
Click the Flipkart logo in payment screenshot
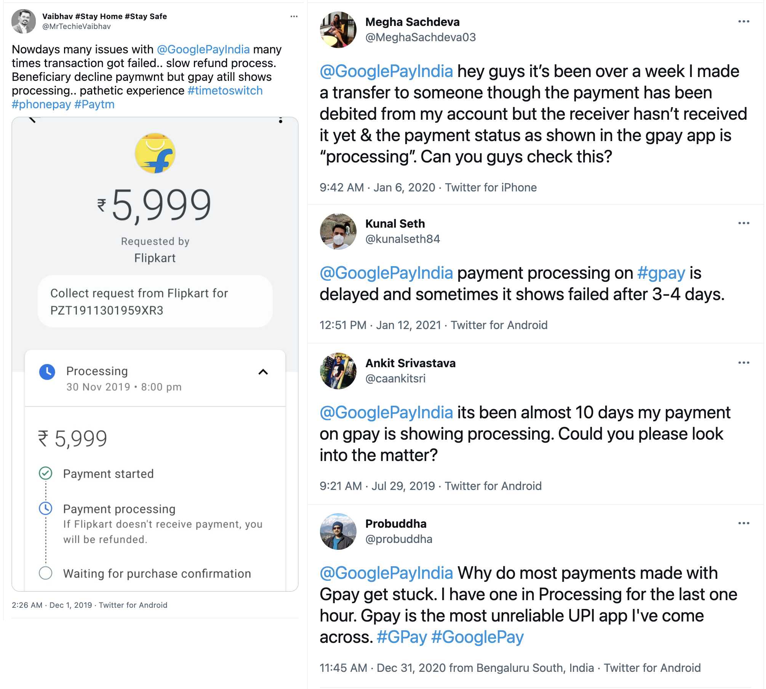[155, 153]
